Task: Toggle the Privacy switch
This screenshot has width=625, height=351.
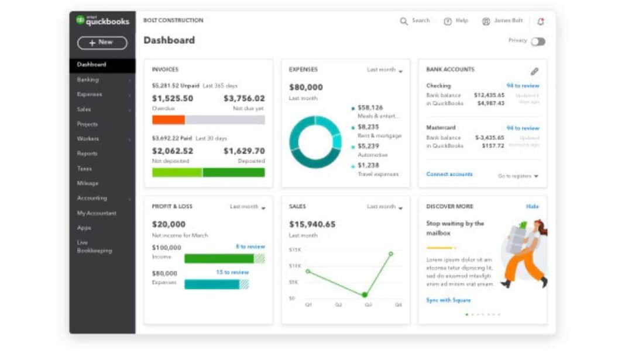Action: coord(538,41)
